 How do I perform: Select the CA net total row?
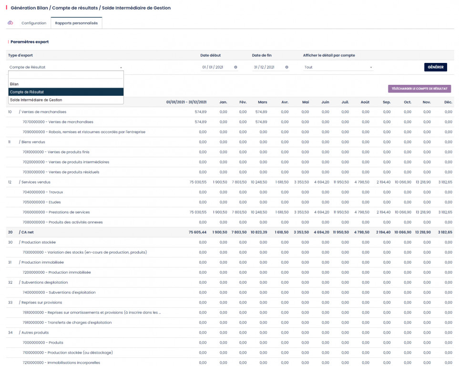(27, 232)
